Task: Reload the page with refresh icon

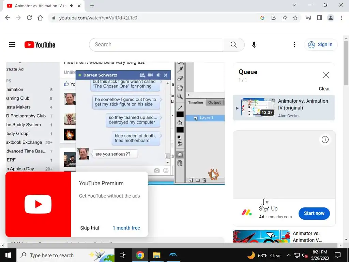Action: coord(29,18)
